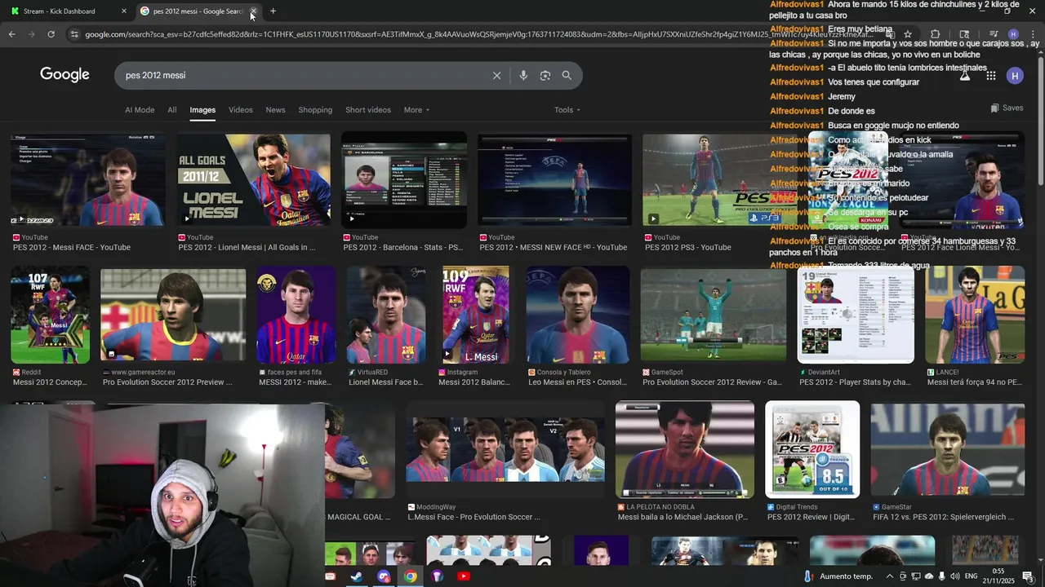Go to Google home via the logo

(64, 75)
